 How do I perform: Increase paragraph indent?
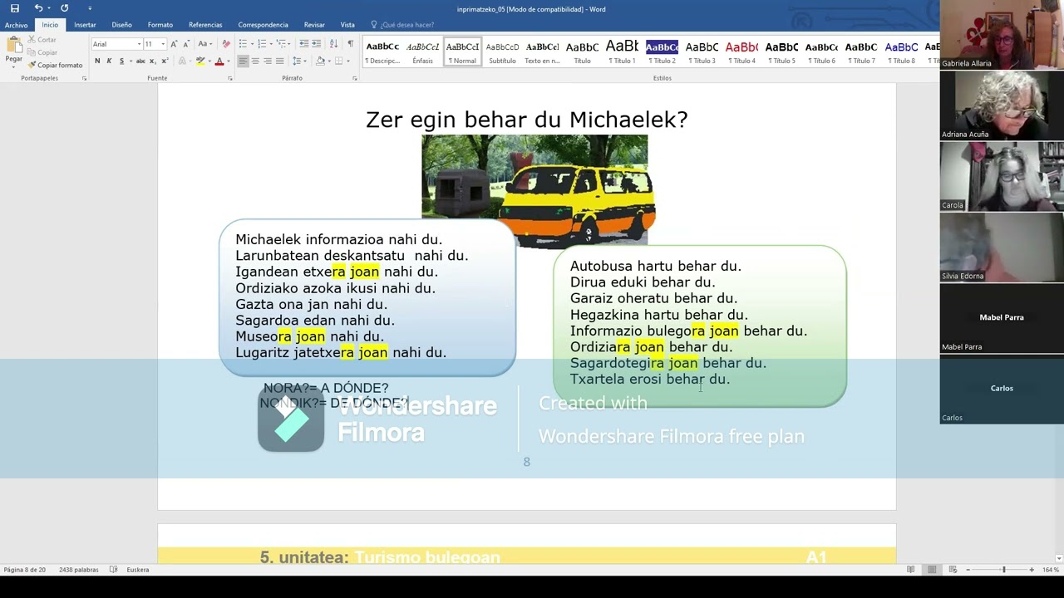[316, 44]
